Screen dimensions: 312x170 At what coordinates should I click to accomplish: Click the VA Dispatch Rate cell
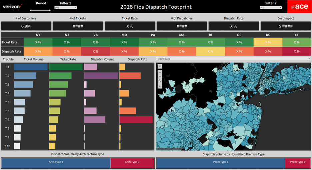point(96,52)
